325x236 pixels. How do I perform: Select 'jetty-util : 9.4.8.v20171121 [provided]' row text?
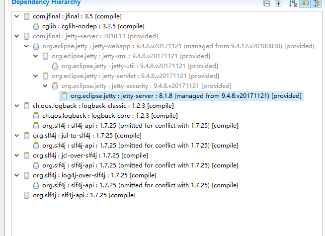tap(140, 66)
